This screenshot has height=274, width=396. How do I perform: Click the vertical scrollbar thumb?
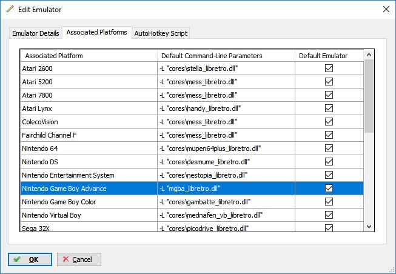[369, 96]
